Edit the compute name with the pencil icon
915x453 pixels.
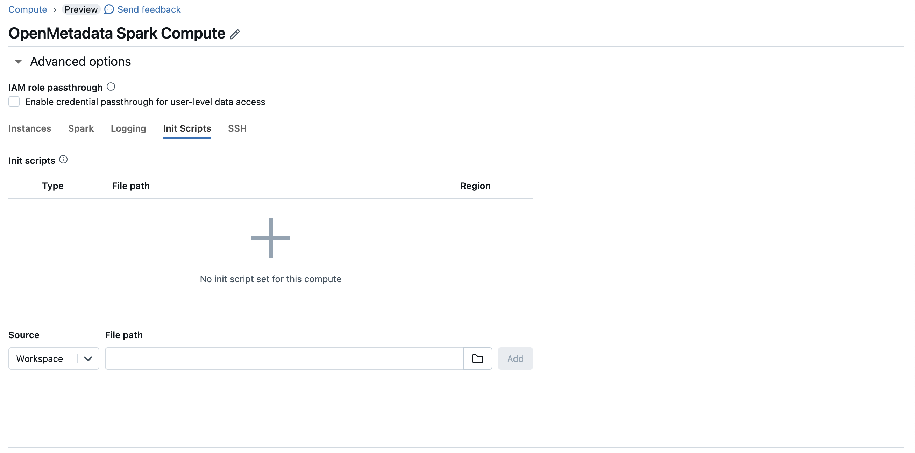point(235,34)
